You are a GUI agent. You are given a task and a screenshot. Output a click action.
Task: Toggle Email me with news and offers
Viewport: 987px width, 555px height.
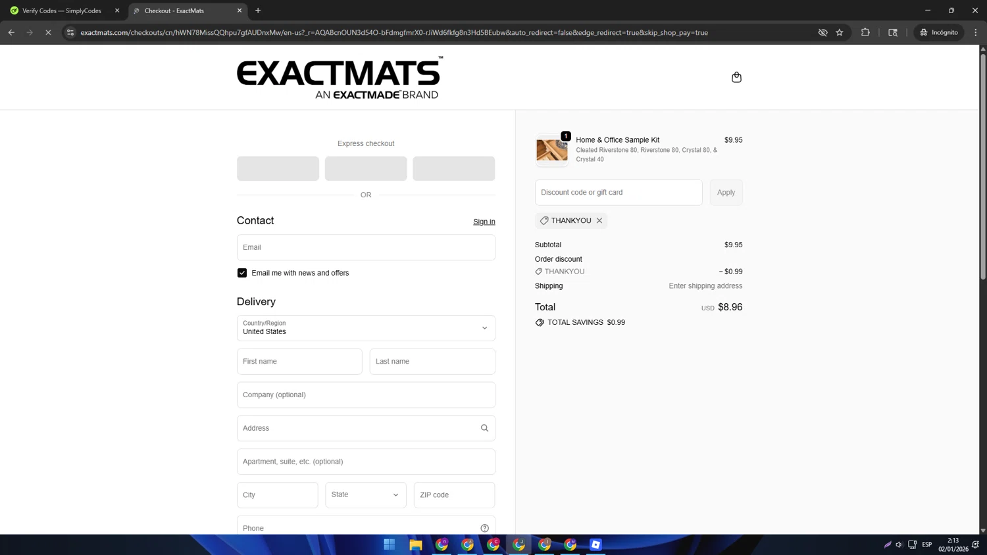242,273
